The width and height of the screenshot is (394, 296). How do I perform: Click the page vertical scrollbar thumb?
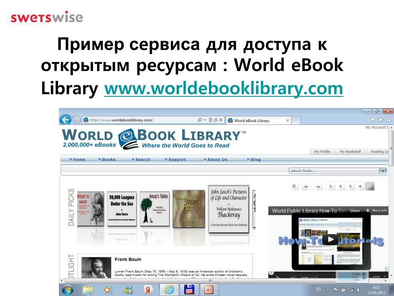click(391, 148)
